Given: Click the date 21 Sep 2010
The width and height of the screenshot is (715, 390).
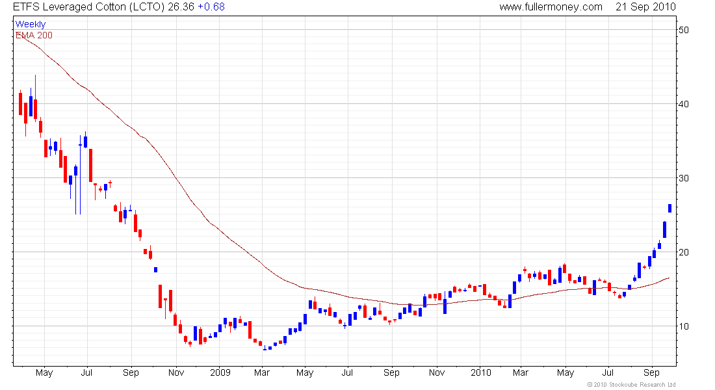Looking at the screenshot, I should (645, 7).
